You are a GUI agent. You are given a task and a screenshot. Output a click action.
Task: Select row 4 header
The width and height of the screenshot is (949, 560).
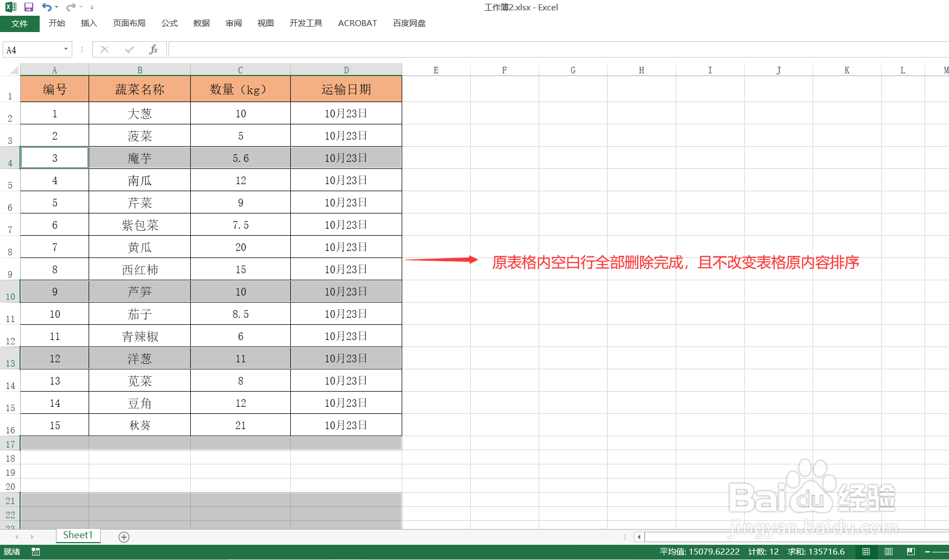tap(10, 158)
